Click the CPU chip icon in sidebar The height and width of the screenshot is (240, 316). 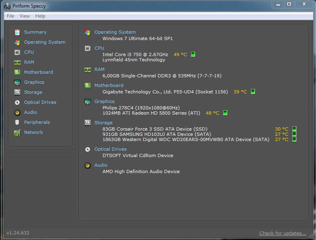click(x=17, y=52)
